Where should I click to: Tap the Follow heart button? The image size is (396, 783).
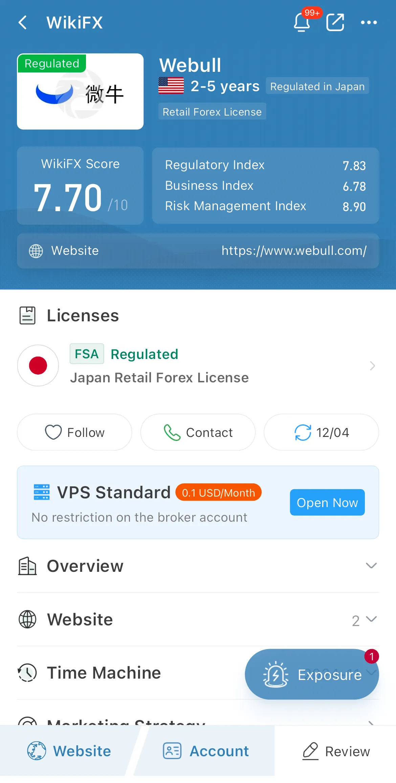click(74, 432)
